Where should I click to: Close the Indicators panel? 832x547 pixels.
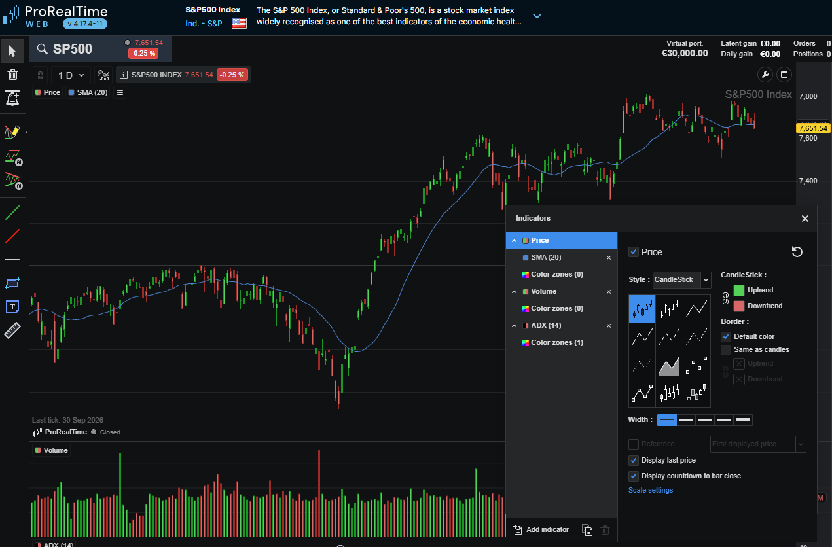click(x=805, y=219)
